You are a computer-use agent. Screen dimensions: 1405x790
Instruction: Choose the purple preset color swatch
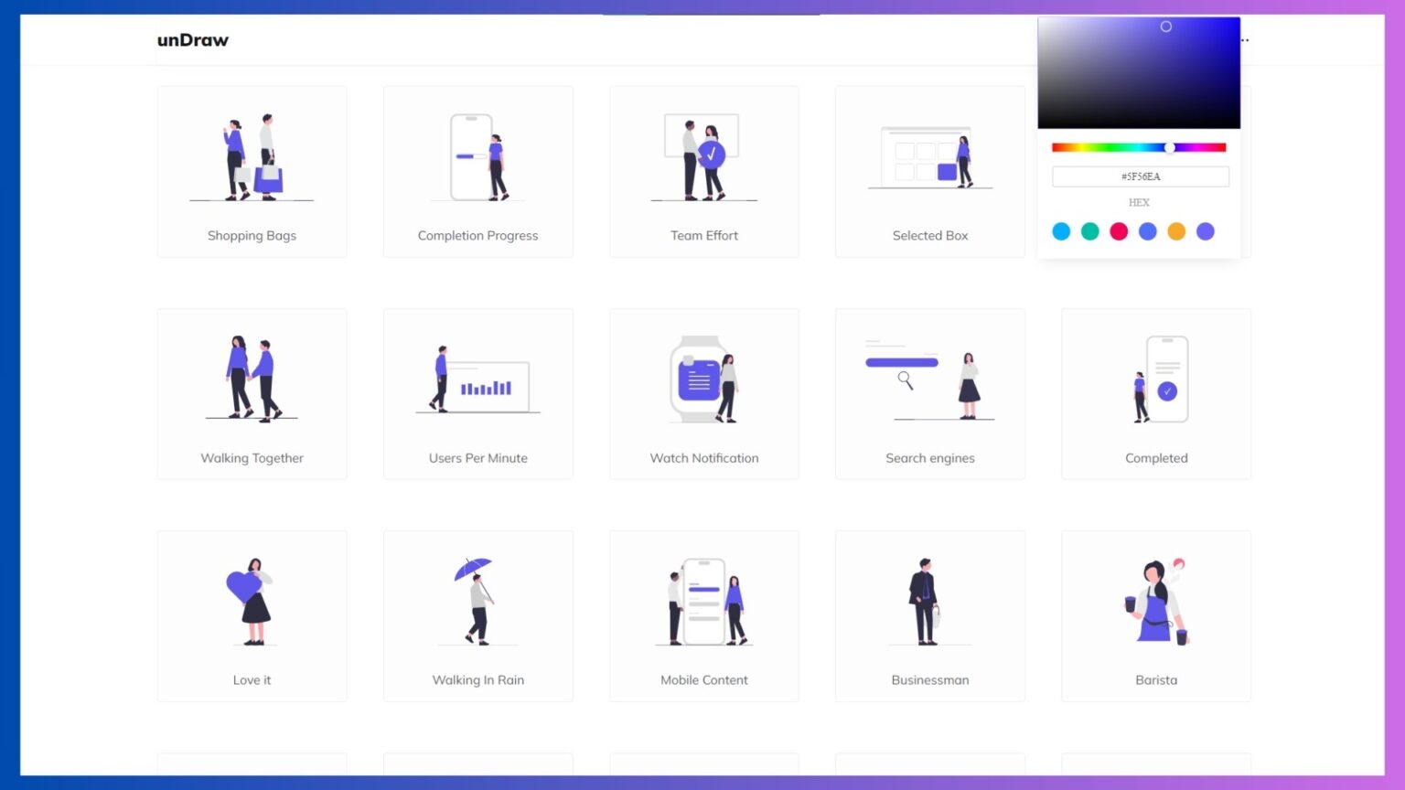[1205, 231]
